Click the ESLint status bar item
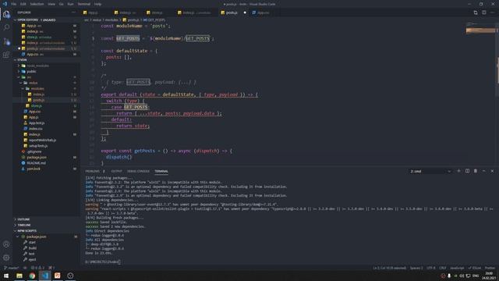The image size is (499, 281). 474,268
